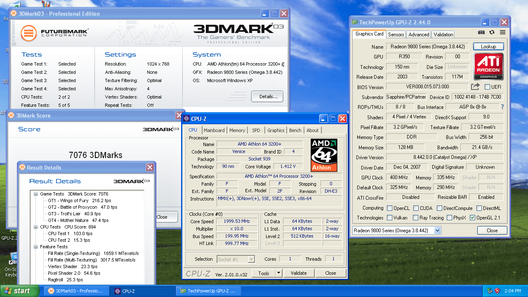Select GT1 - Wings of Fury result
This screenshot has height=297, width=528.
click(x=80, y=200)
